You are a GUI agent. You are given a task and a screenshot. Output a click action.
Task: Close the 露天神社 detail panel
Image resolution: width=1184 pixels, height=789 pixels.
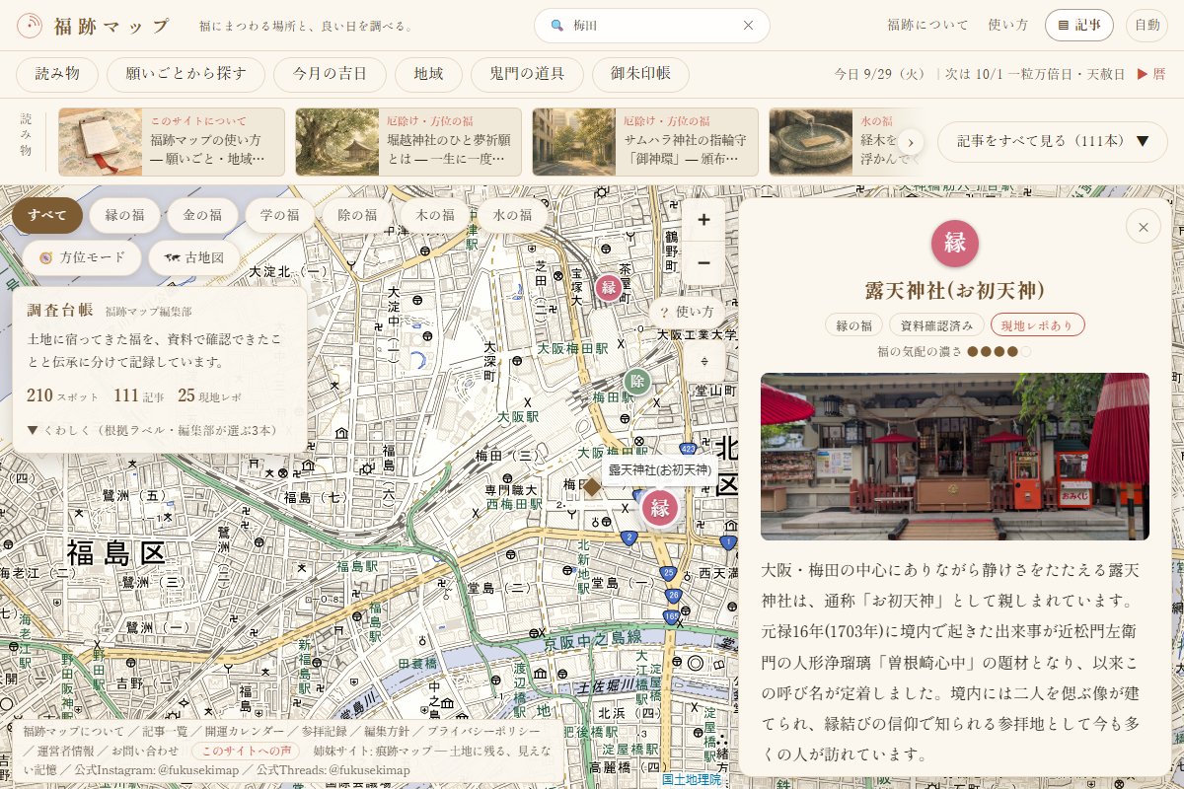[1143, 227]
